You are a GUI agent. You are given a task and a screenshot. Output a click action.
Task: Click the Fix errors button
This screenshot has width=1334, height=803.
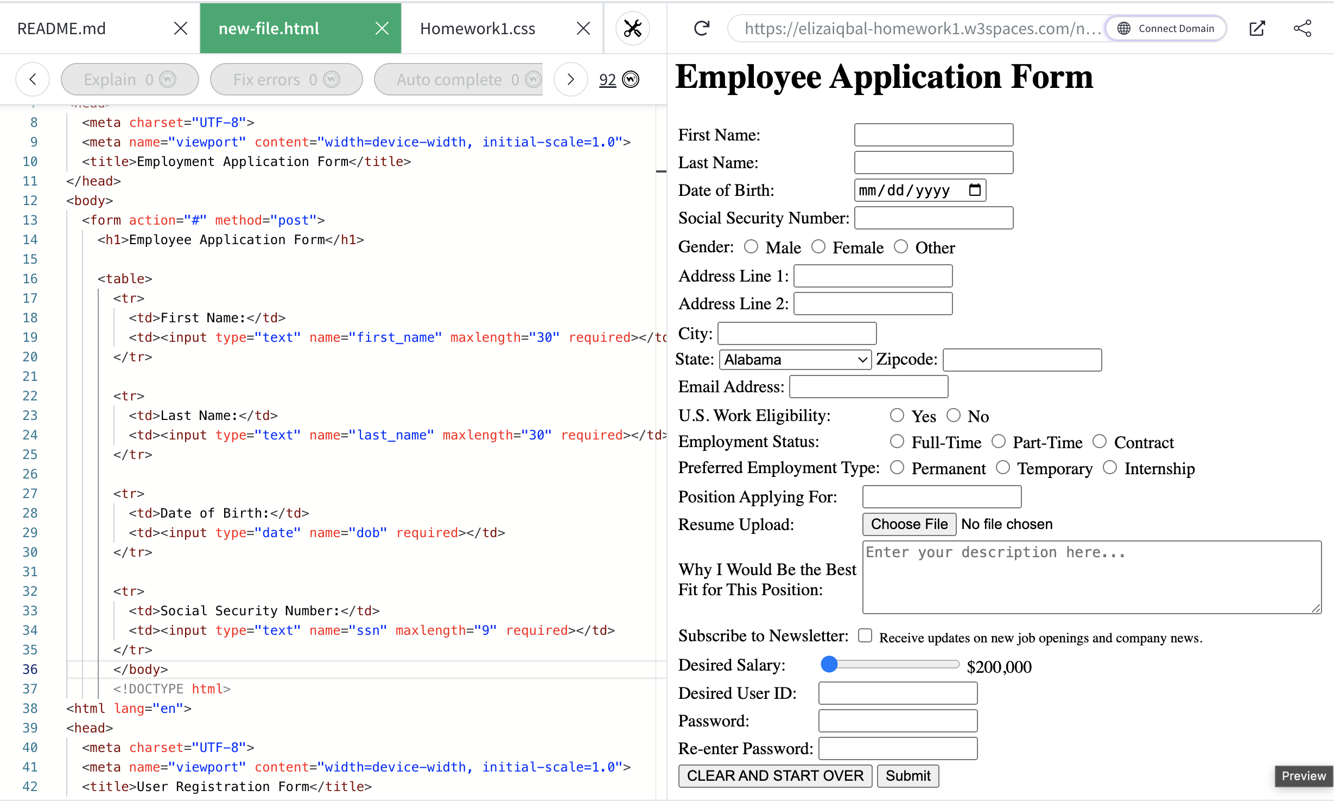[286, 79]
